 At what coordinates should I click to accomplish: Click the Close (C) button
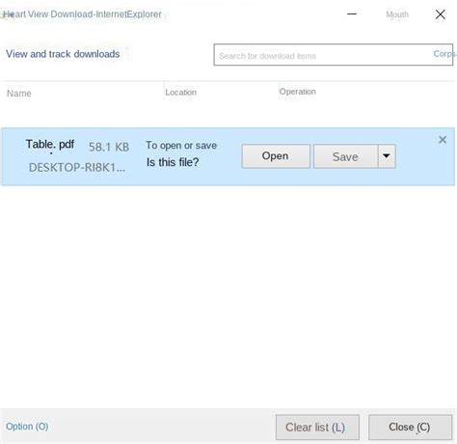(x=410, y=428)
